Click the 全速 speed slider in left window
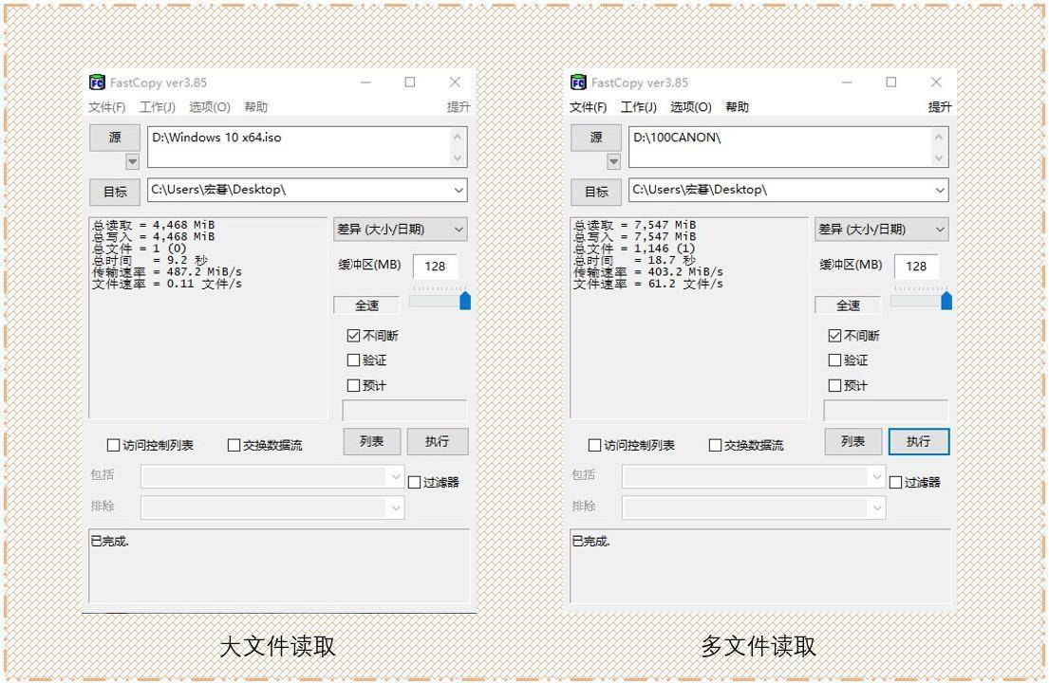The height and width of the screenshot is (683, 1049). click(x=366, y=305)
